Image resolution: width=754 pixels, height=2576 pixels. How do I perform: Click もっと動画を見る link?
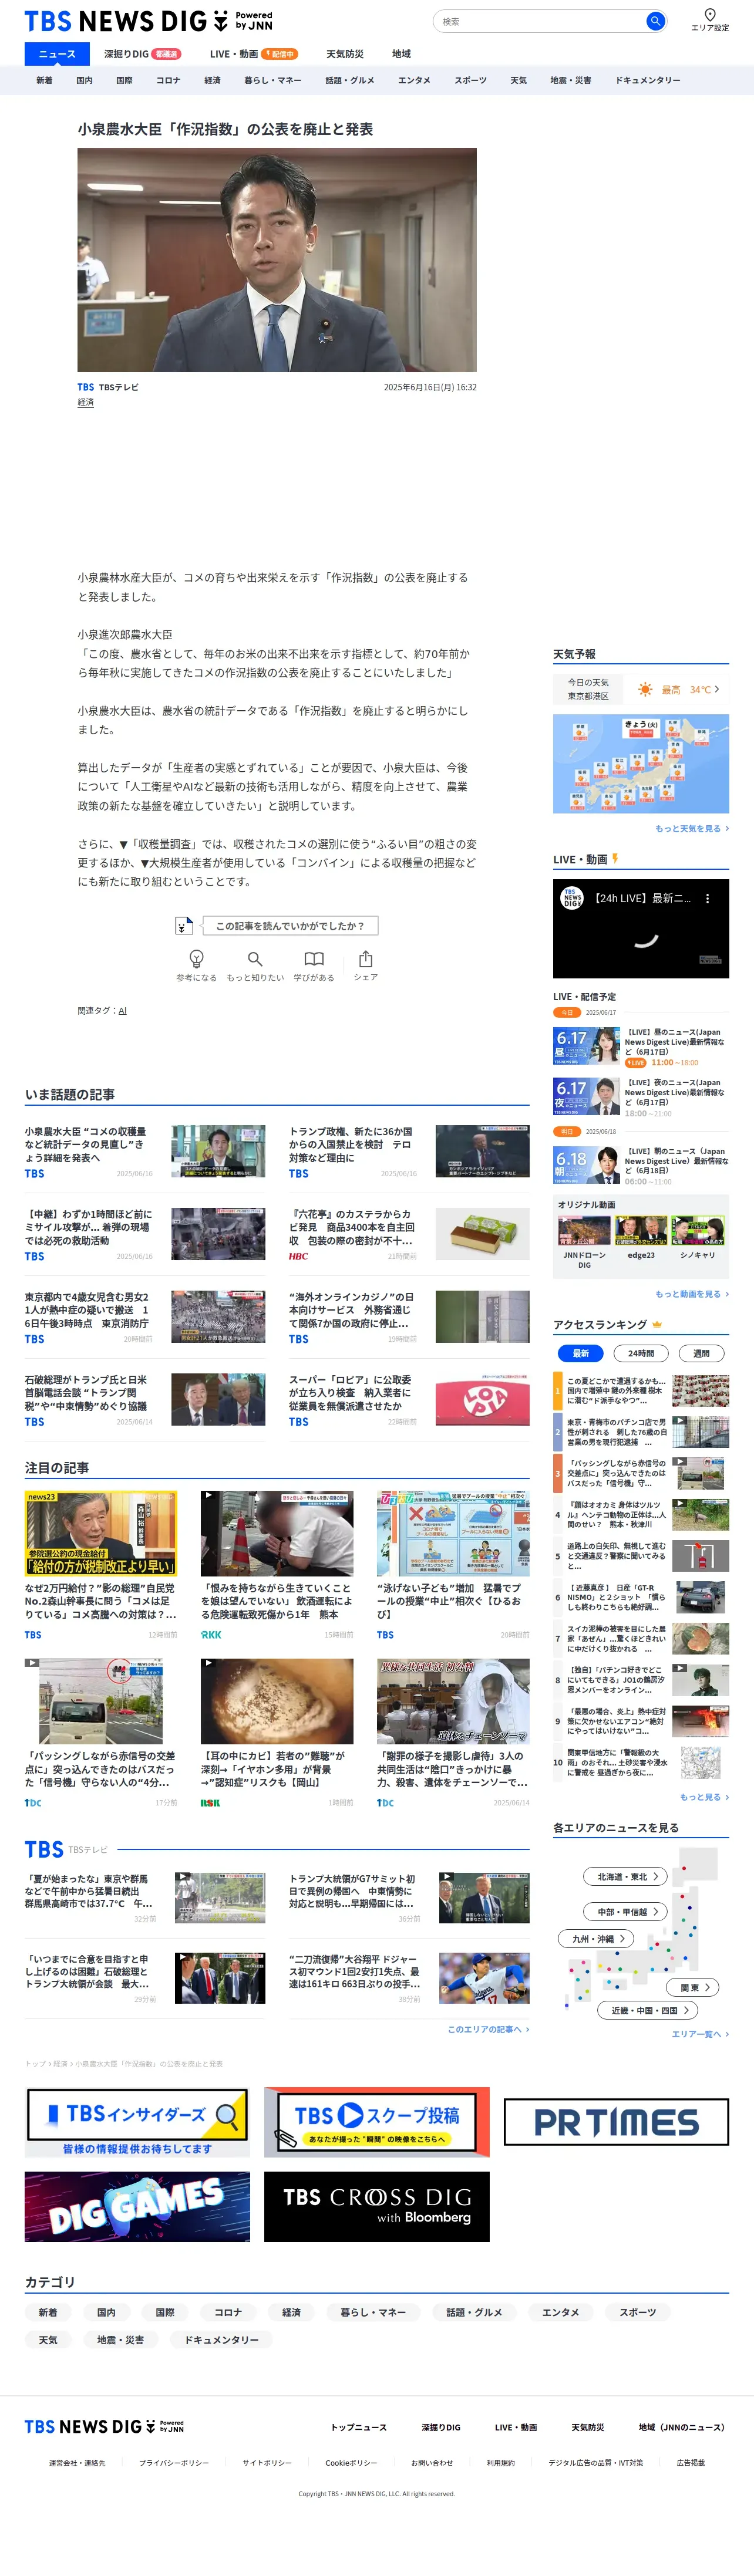[692, 1294]
